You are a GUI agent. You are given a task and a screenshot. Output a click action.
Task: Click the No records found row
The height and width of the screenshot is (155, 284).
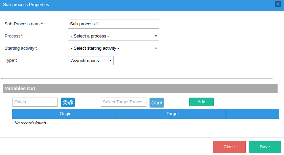30,123
